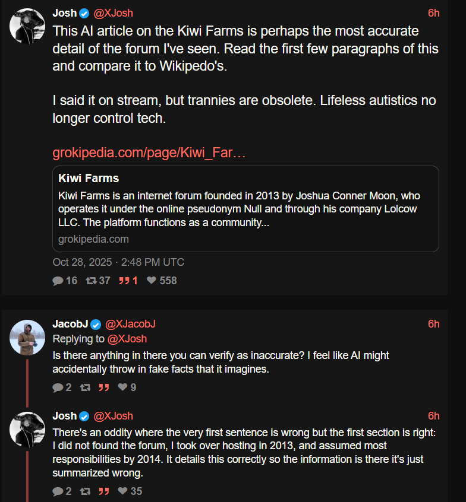Click reply icon on Josh's bottom reply

[x=58, y=491]
